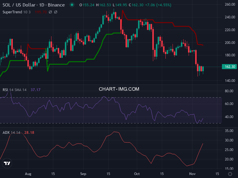Click the first ∅ symbol after SuperTrend
Viewport: 238px width, 178px height.
[x=50, y=12]
